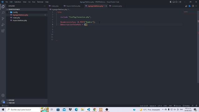Click the editor action icon left of Run
Viewport: 199px width, 112px height.
point(186,6)
